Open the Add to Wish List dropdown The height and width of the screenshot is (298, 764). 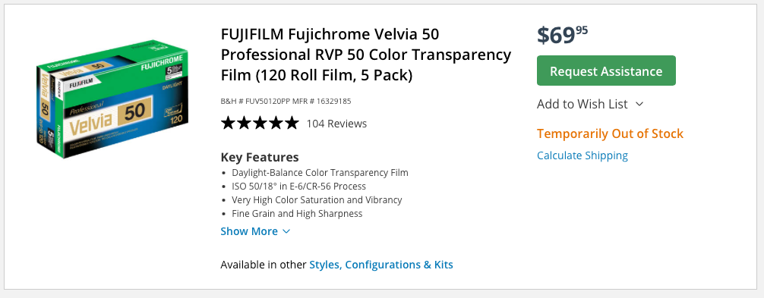pyautogui.click(x=590, y=104)
